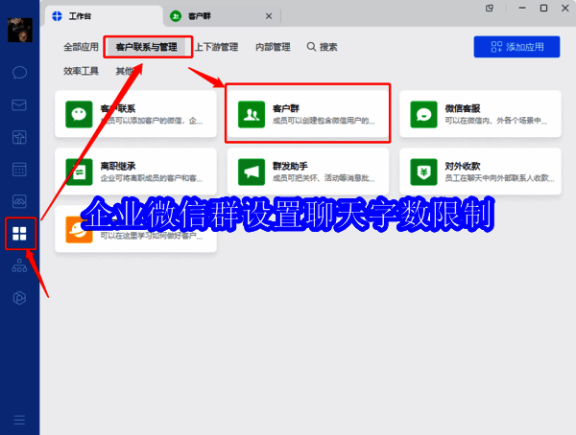576x435 pixels.
Task: Open the Messages chat bubble icon in sidebar
Action: point(19,73)
